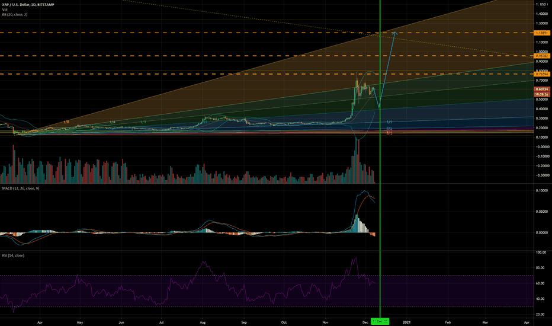Click the Aug label on time axis

point(203,322)
